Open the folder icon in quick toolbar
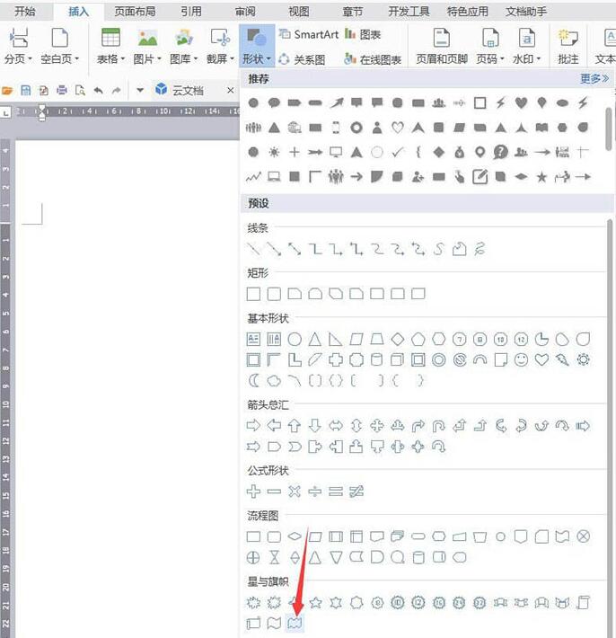Screen dimensions: 616x638 pos(7,91)
